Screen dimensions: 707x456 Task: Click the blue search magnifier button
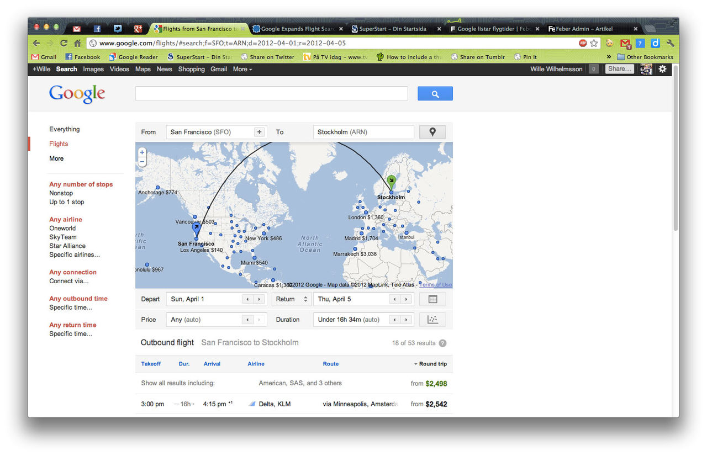coord(435,93)
